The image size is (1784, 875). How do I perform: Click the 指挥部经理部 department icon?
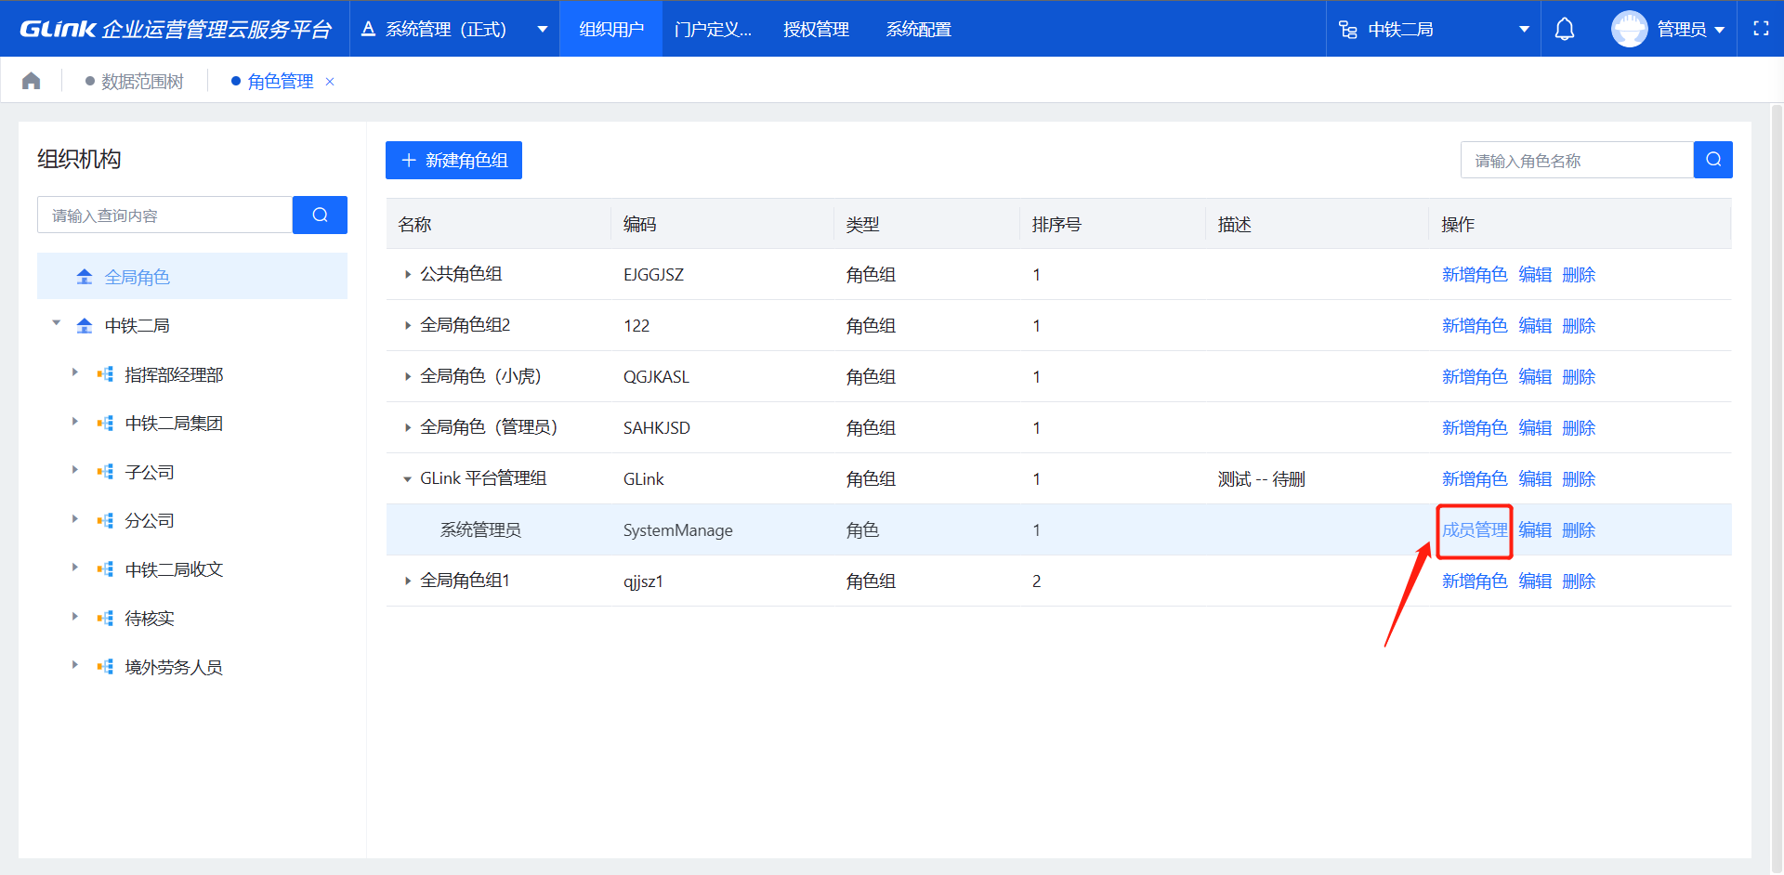pyautogui.click(x=105, y=374)
